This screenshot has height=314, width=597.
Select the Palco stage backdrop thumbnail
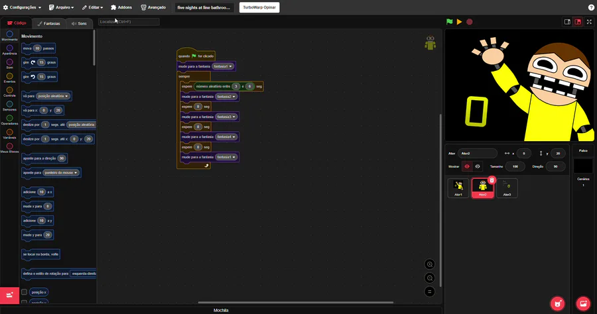(x=583, y=166)
